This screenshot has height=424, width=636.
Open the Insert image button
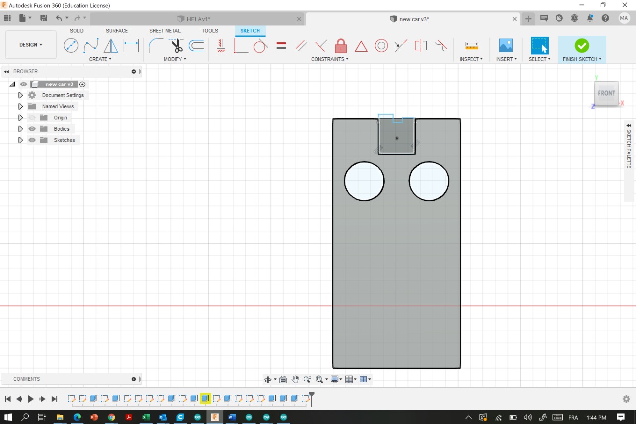(x=506, y=46)
